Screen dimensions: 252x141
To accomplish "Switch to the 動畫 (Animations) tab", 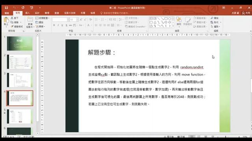I will point(57,13).
